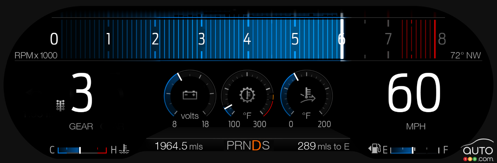Click the 1964.5 mls odometer reading
This screenshot has width=497, height=163.
pos(179,146)
